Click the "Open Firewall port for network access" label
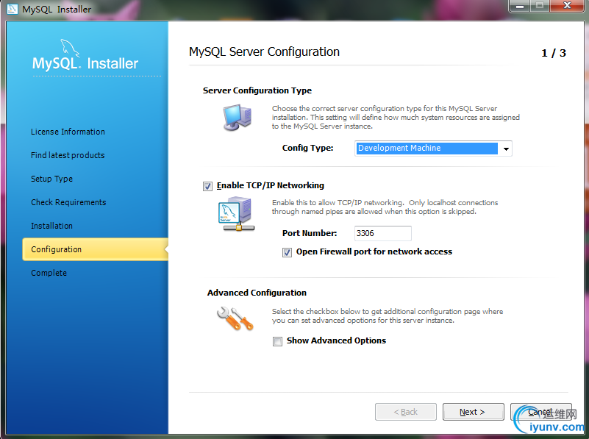Viewport: 589px width, 439px height. (x=374, y=251)
